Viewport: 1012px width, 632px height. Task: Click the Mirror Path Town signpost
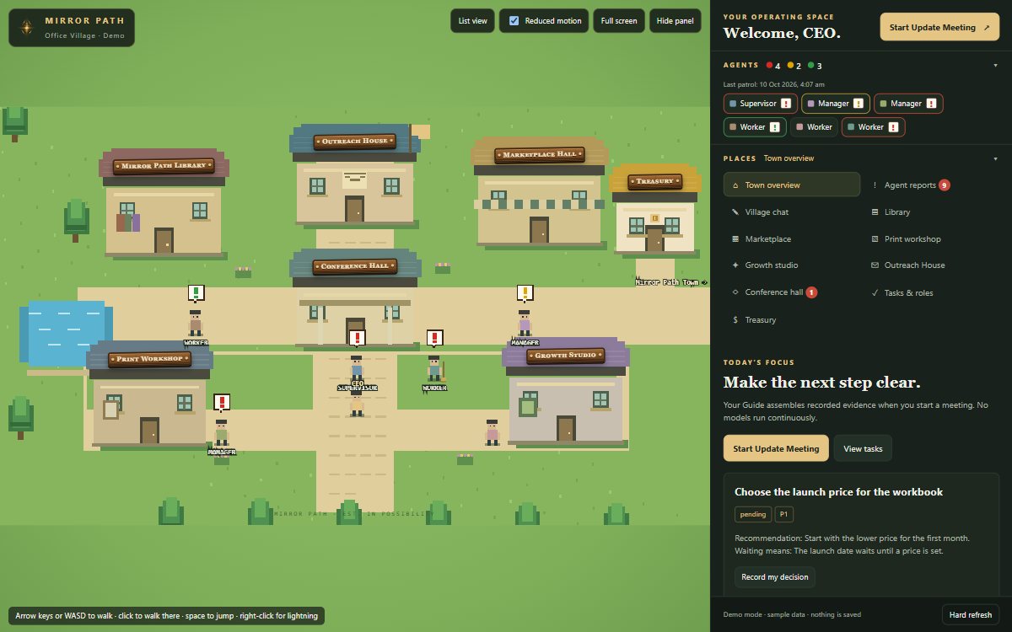(671, 282)
